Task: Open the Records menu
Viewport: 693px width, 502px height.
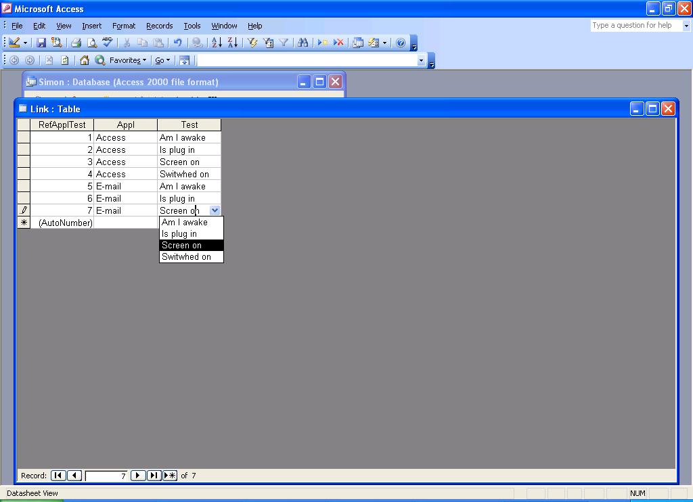Action: [159, 26]
